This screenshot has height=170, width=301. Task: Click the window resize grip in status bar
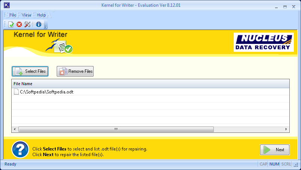click(296, 165)
